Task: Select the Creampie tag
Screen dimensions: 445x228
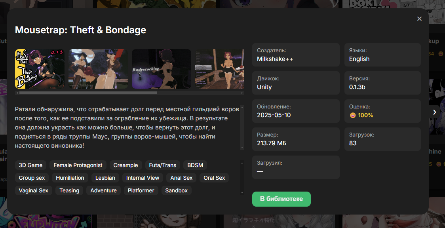Action: 126,165
